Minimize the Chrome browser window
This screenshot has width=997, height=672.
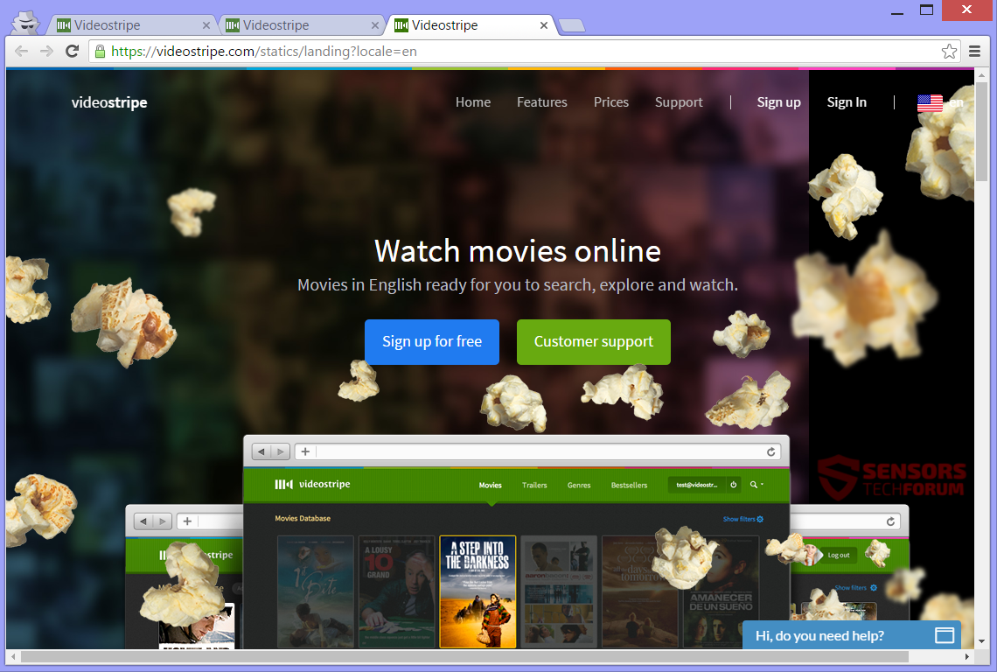point(897,11)
